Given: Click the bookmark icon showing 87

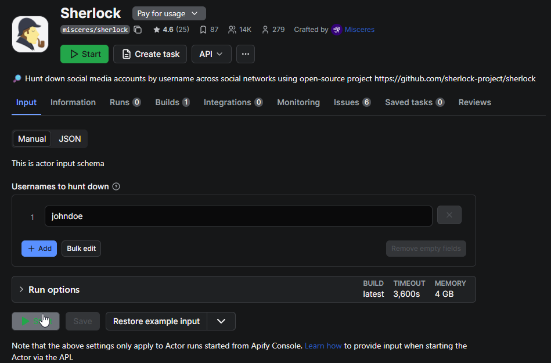Looking at the screenshot, I should pos(203,30).
